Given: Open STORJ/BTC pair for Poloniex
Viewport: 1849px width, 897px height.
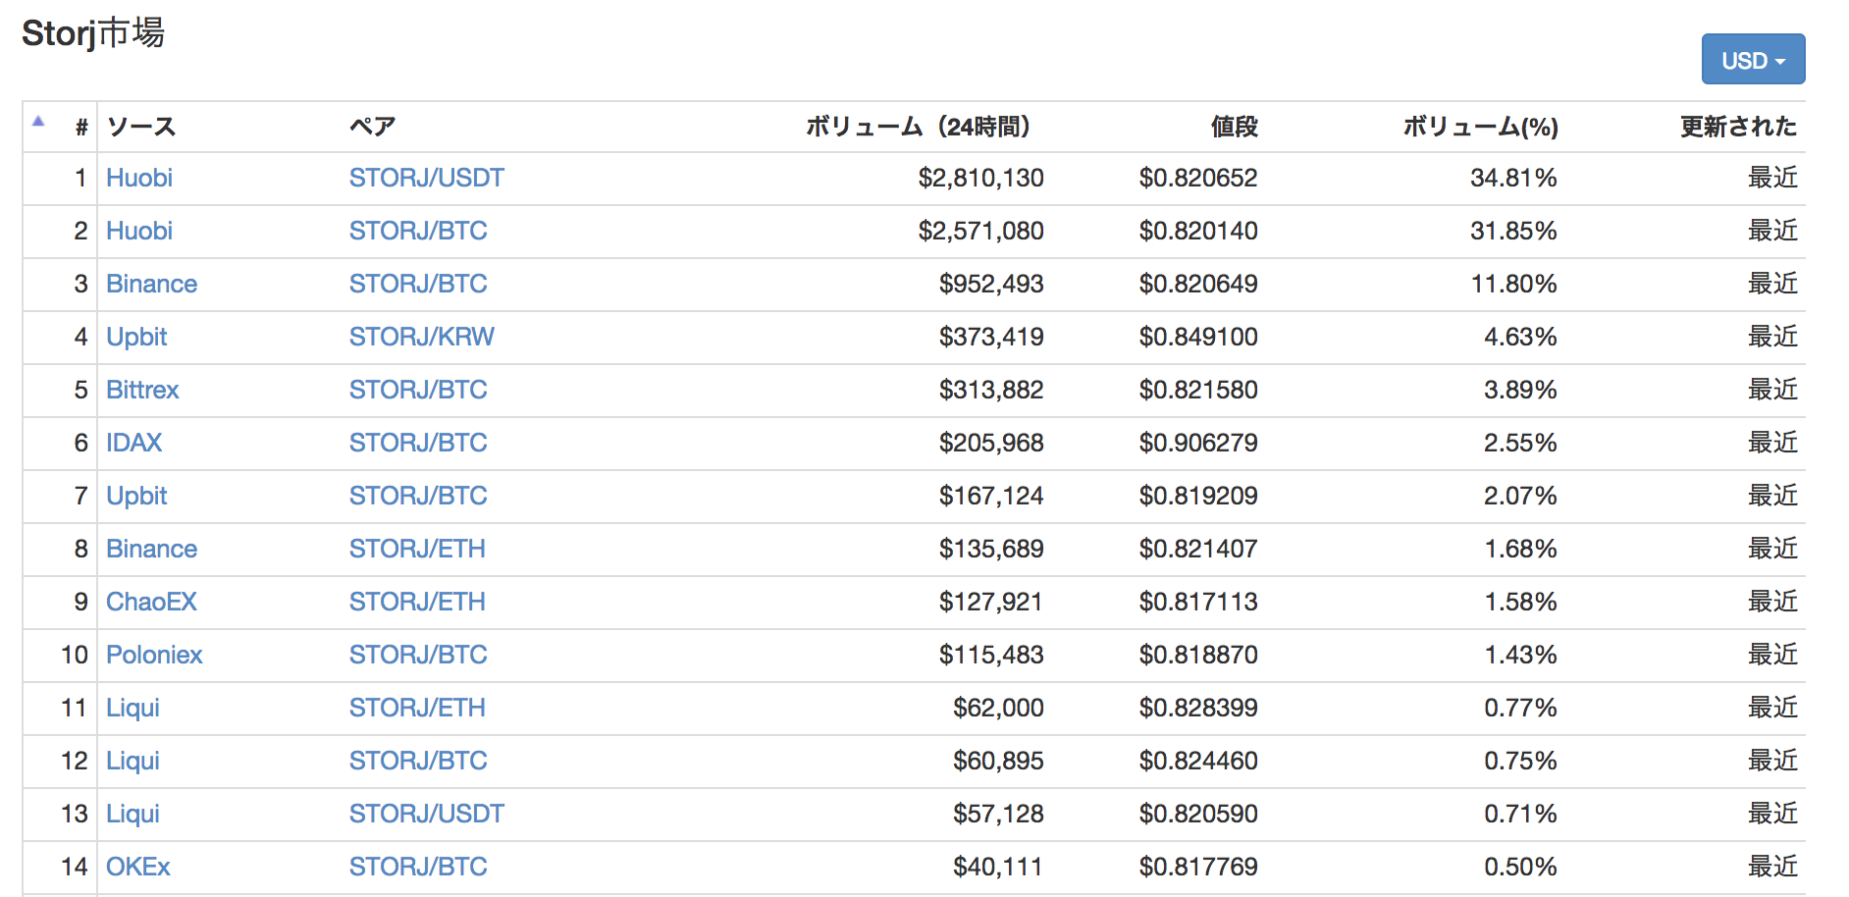Looking at the screenshot, I should point(418,655).
